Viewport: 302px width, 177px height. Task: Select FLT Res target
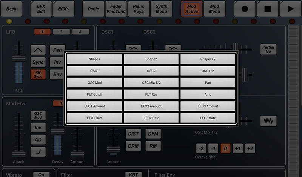point(151,95)
